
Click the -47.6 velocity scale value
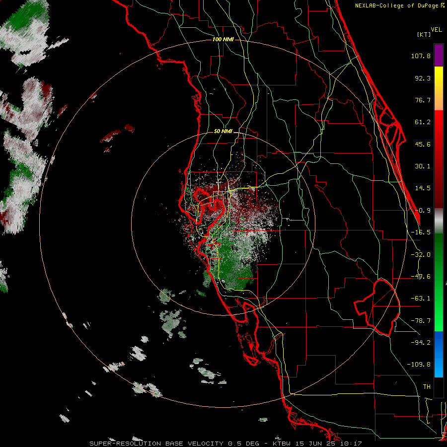tap(421, 277)
